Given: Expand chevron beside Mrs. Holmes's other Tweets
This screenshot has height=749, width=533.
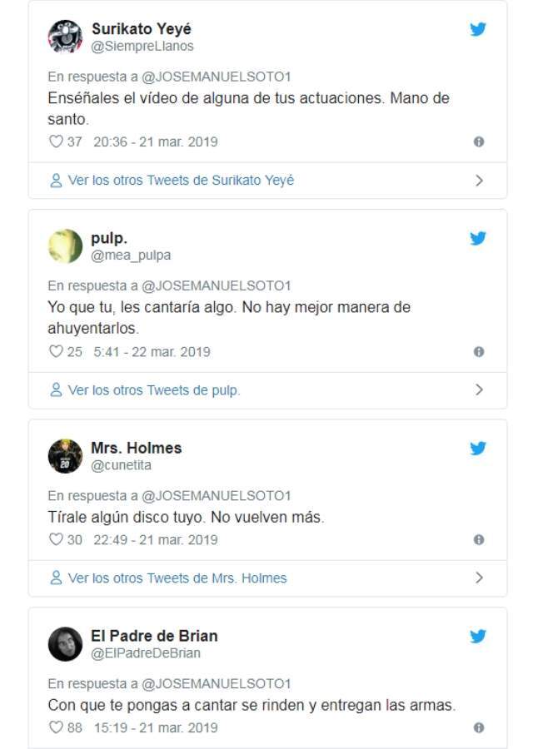Looking at the screenshot, I should point(479,578).
